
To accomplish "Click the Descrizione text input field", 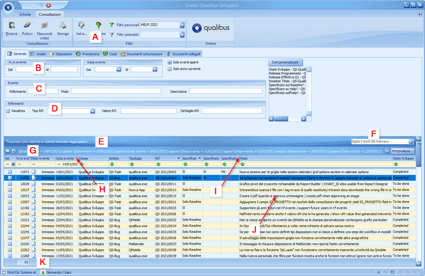I will tap(226, 91).
